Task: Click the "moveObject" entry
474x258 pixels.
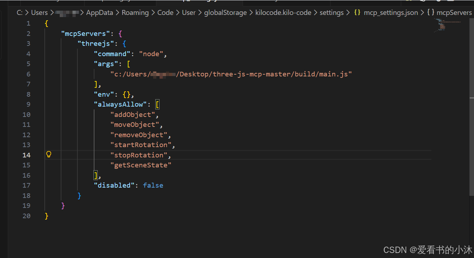Action: [135, 125]
